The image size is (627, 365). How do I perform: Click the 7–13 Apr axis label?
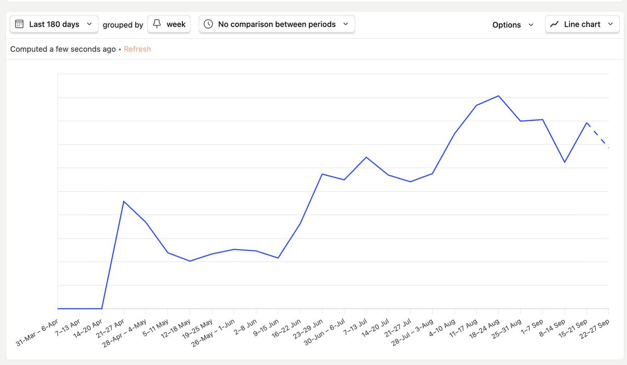pyautogui.click(x=67, y=327)
